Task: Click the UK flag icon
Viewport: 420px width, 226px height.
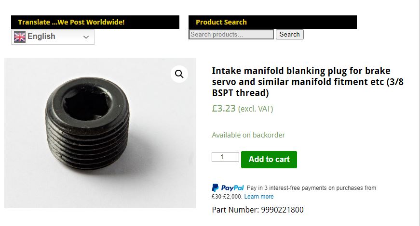Action: (x=20, y=37)
